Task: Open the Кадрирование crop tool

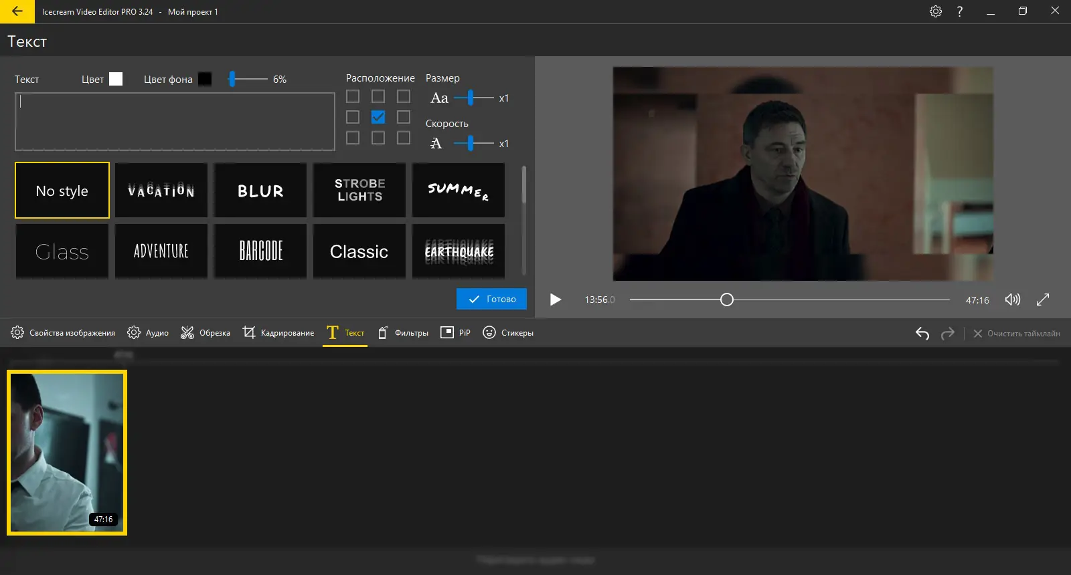Action: pos(278,332)
